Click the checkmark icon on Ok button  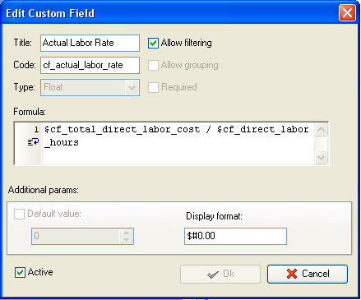[x=213, y=275]
